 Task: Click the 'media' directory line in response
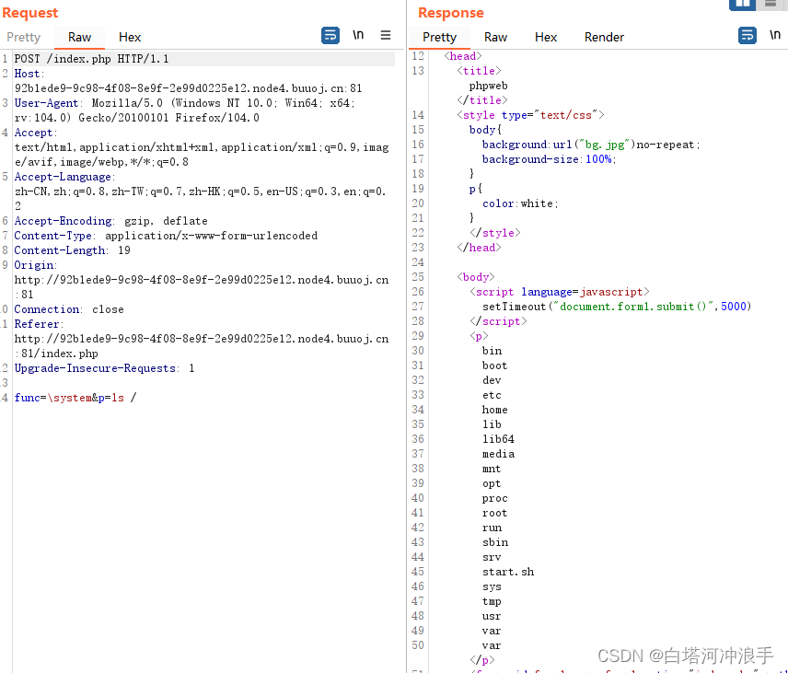(x=499, y=454)
